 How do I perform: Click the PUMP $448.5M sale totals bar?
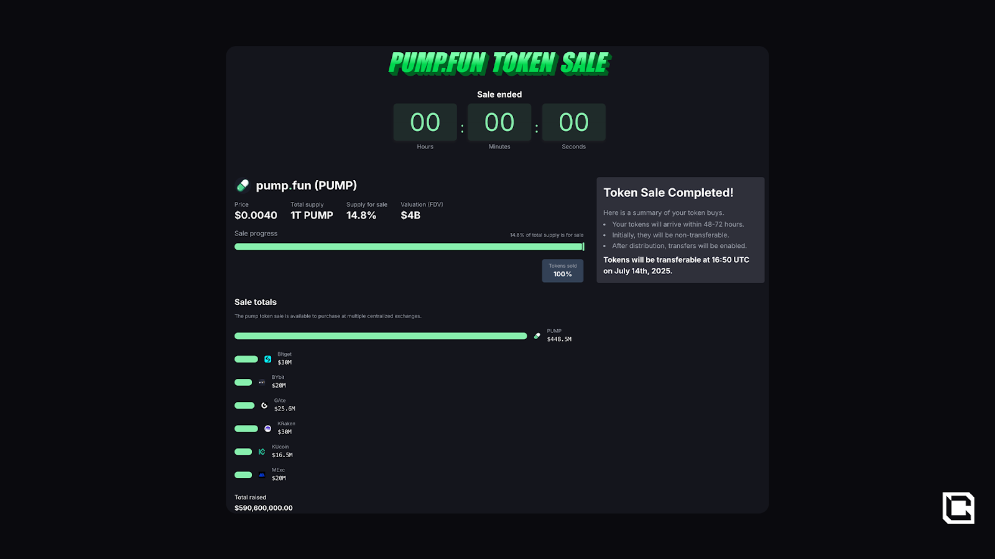pyautogui.click(x=381, y=336)
